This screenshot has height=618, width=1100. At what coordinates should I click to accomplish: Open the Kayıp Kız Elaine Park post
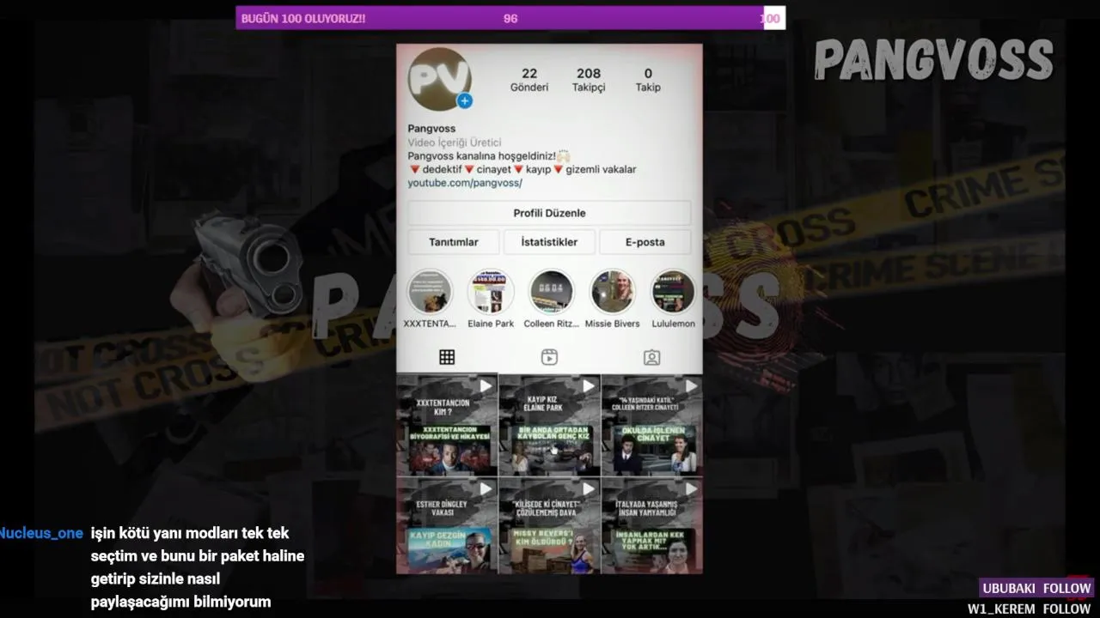(549, 426)
